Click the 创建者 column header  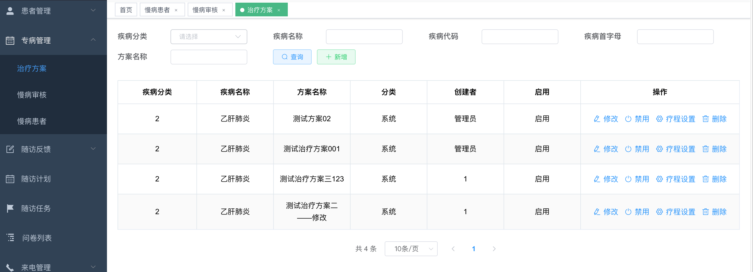[465, 92]
